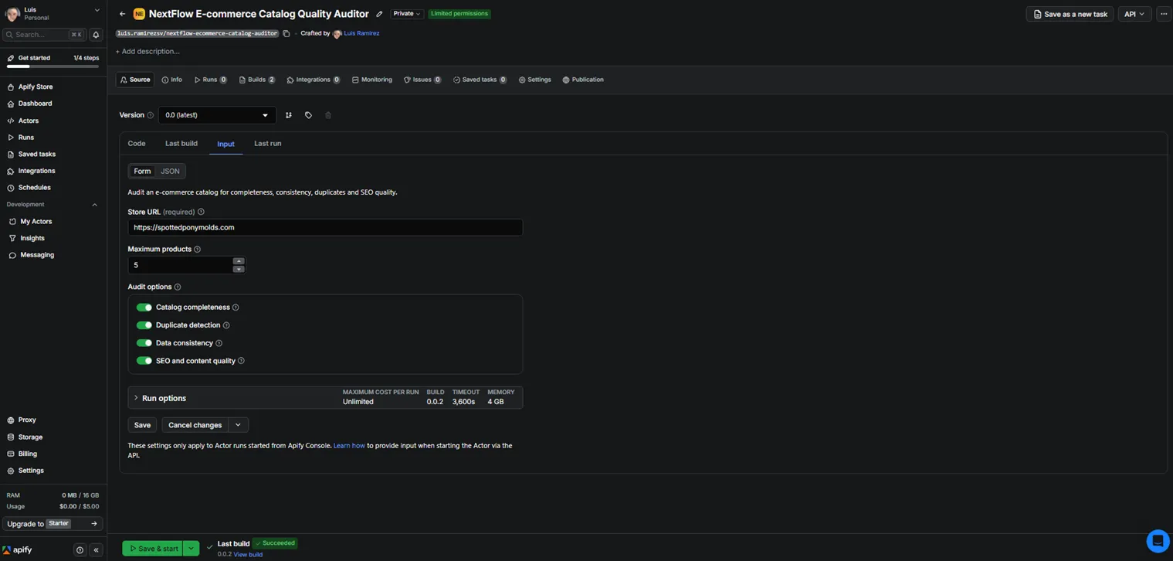Click the compare versions icon
Screen dimensions: 1173x561
click(x=289, y=115)
